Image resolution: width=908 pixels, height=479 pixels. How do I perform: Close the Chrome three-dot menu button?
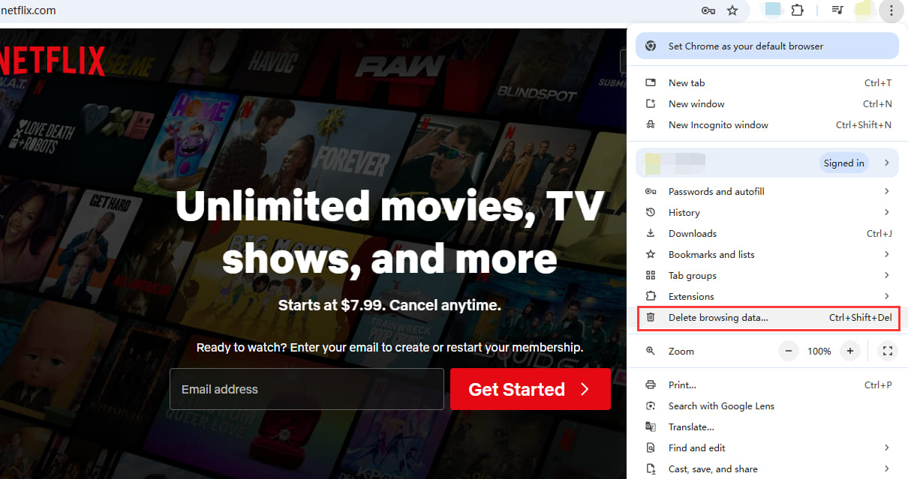coord(891,10)
